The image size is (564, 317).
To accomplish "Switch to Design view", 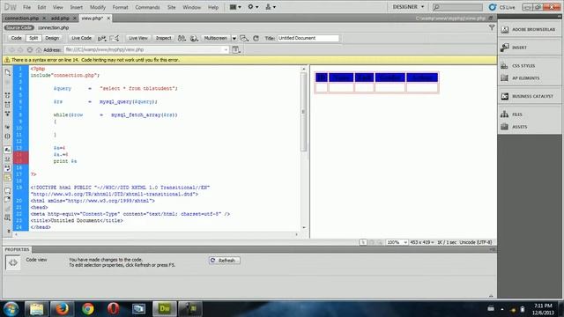I will pyautogui.click(x=52, y=38).
